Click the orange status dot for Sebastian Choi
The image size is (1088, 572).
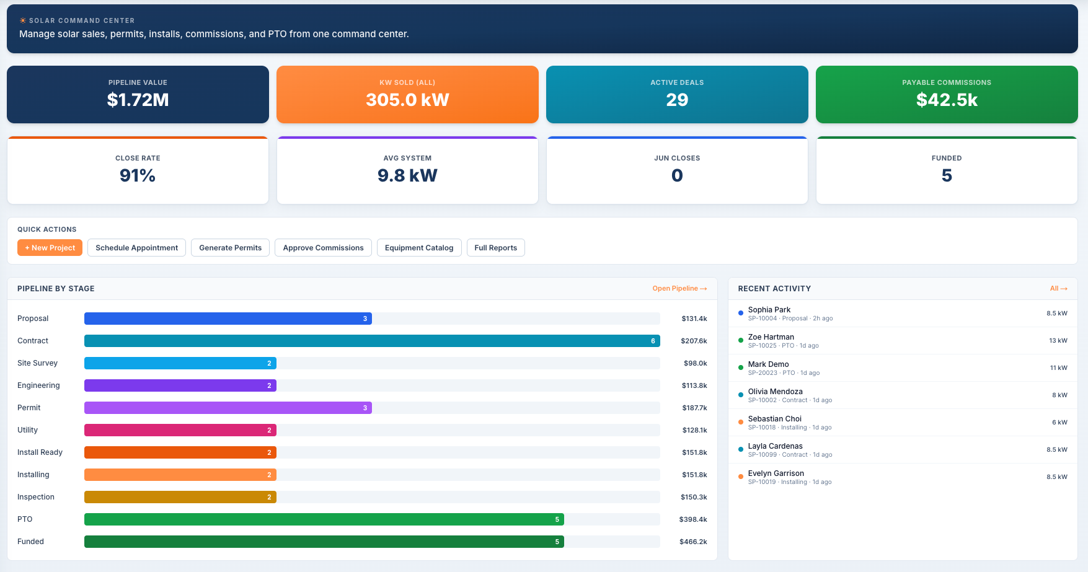740,422
